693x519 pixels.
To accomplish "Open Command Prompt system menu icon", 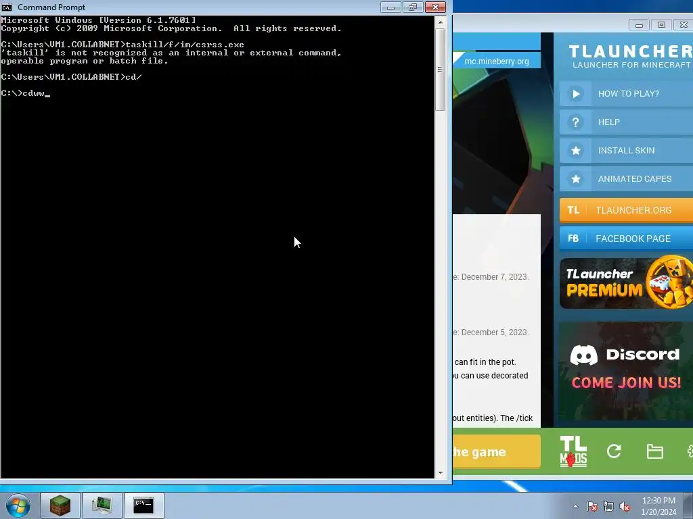I will coord(6,7).
